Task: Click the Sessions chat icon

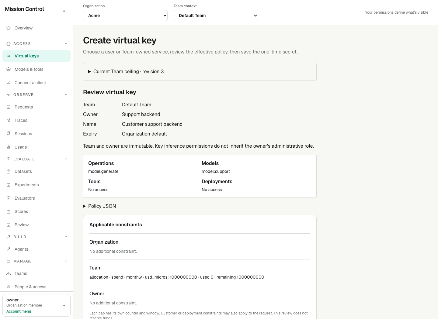Action: [9, 134]
